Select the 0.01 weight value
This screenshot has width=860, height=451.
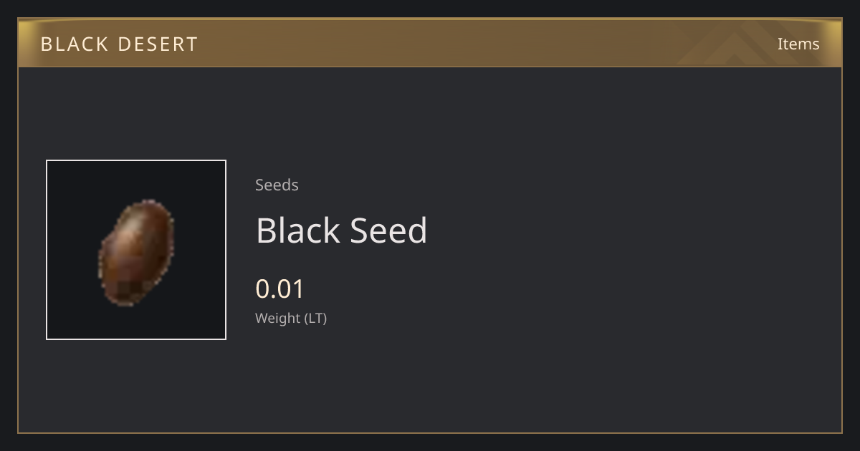(280, 289)
